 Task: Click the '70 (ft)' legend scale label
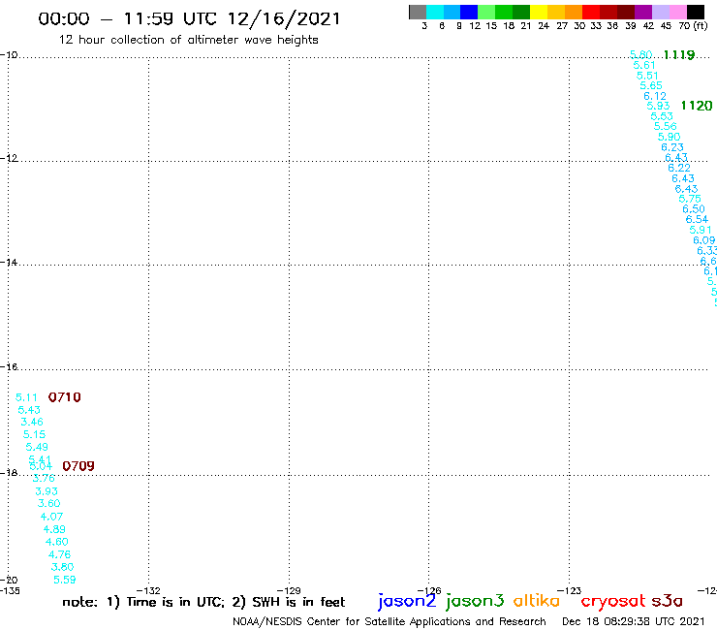[x=693, y=26]
